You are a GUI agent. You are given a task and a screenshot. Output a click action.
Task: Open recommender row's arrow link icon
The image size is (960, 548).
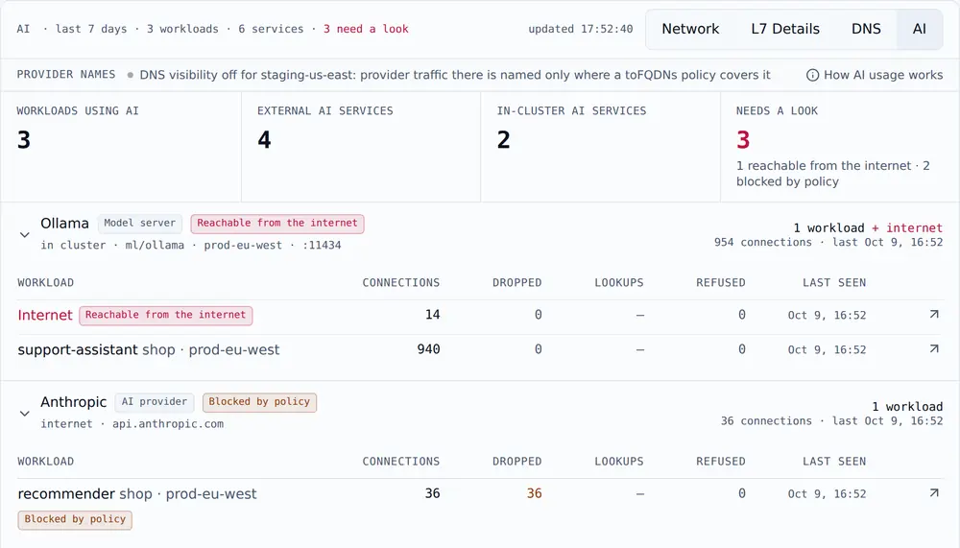coord(934,493)
